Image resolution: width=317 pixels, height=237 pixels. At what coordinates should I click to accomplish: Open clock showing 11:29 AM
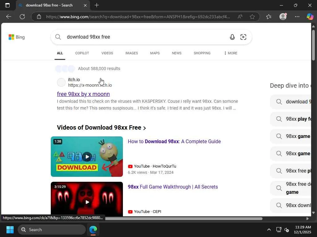click(x=302, y=230)
